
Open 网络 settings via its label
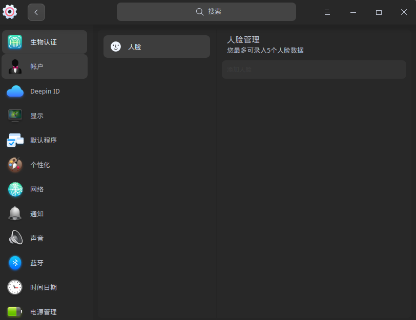[x=37, y=189]
